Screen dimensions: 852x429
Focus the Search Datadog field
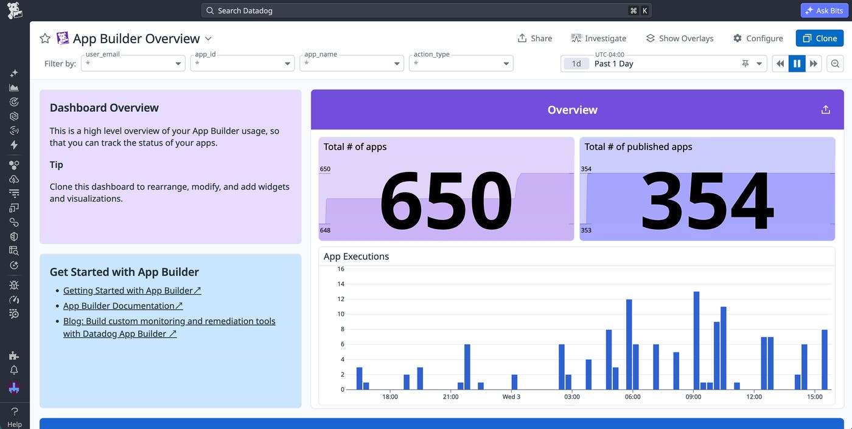point(426,10)
